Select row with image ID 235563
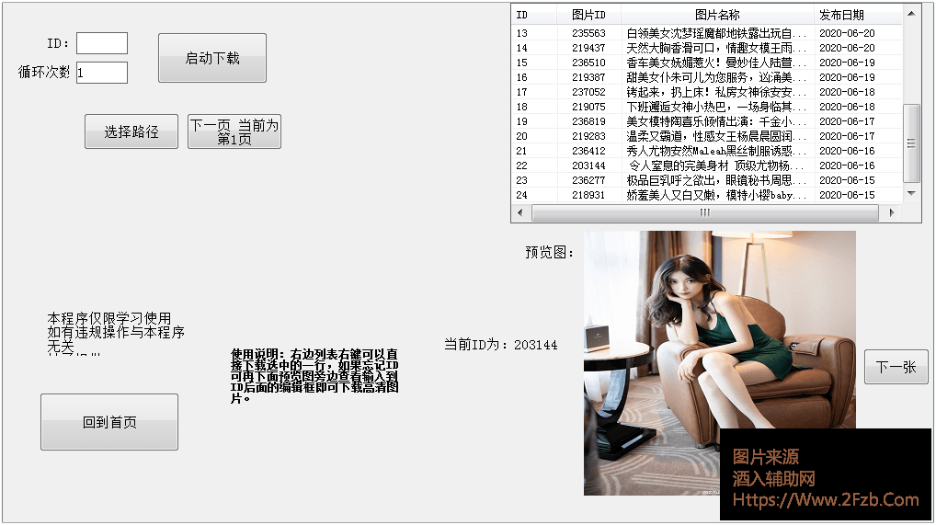This screenshot has height=525, width=936. 707,33
